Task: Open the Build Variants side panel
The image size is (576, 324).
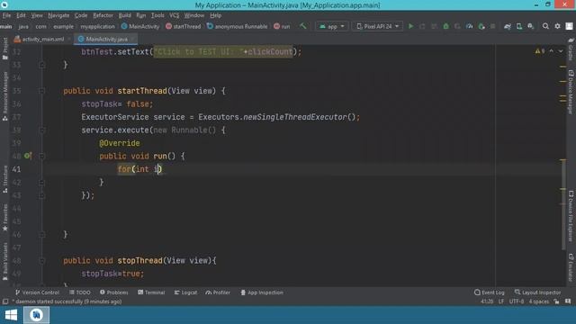Action: click(5, 262)
